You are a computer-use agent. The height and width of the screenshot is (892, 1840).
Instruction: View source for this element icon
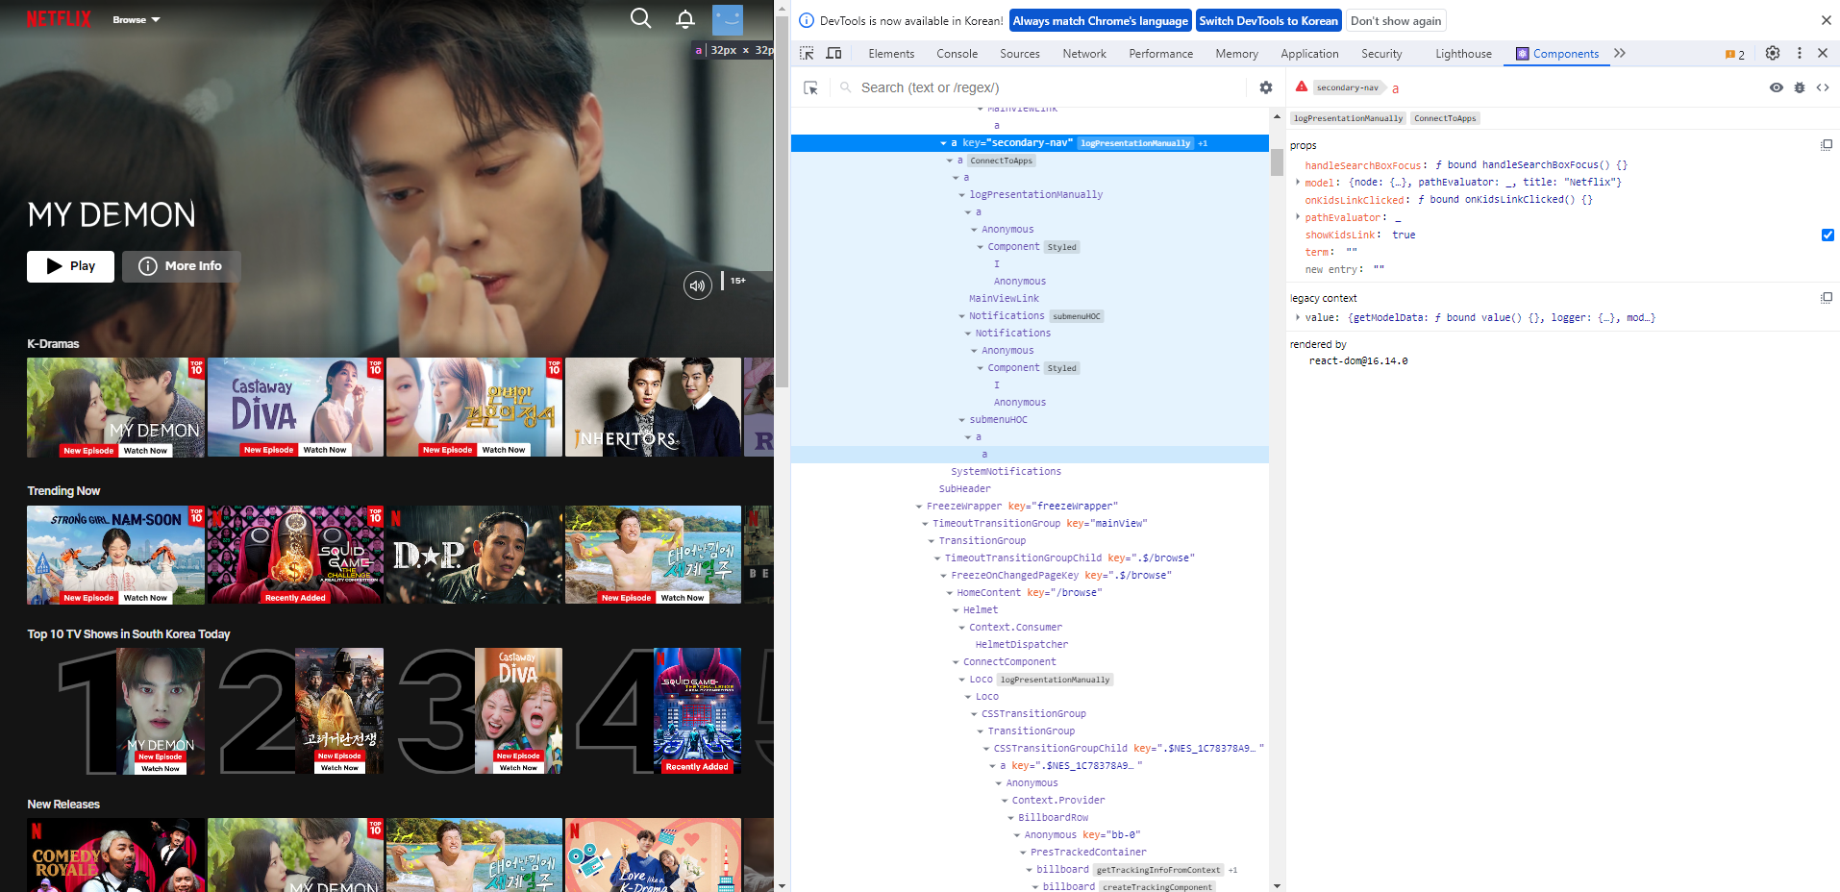coord(1823,87)
